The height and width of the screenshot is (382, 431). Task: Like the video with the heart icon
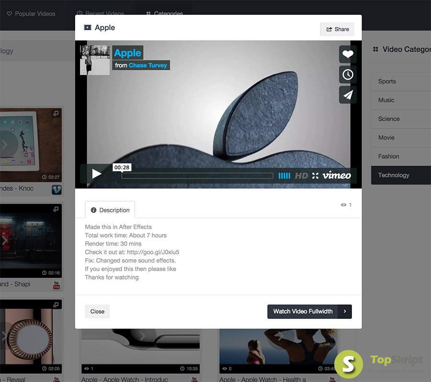(x=348, y=54)
